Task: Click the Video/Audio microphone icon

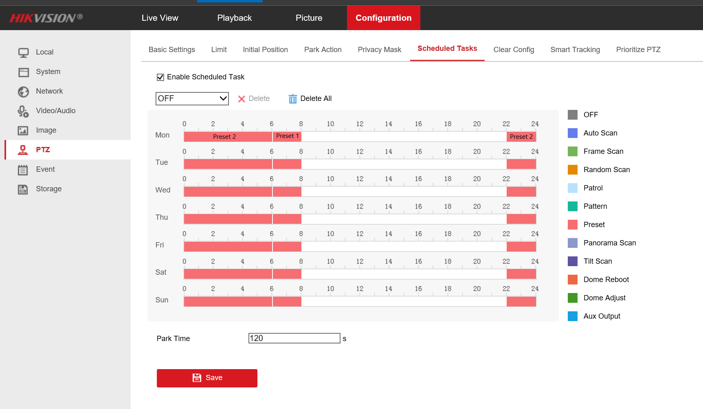Action: [x=23, y=111]
